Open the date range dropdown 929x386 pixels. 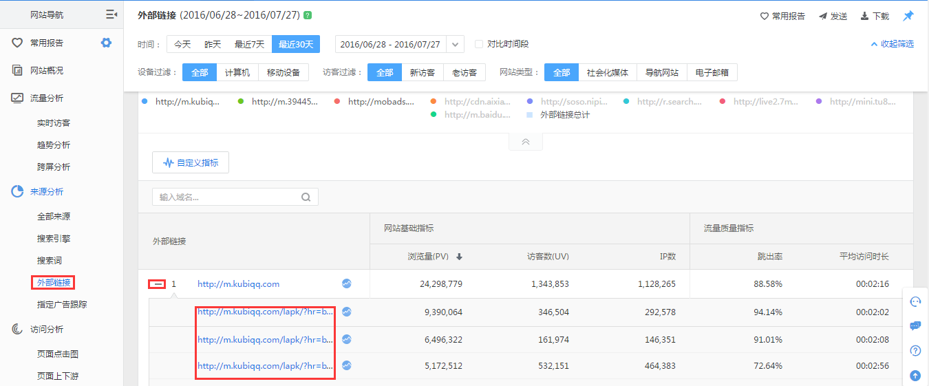(455, 44)
